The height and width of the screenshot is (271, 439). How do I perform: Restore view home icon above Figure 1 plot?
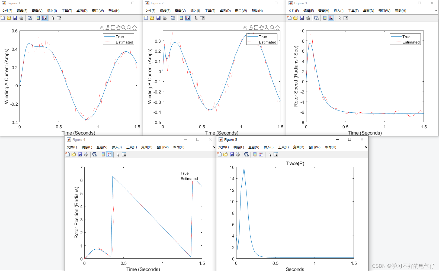(134, 28)
